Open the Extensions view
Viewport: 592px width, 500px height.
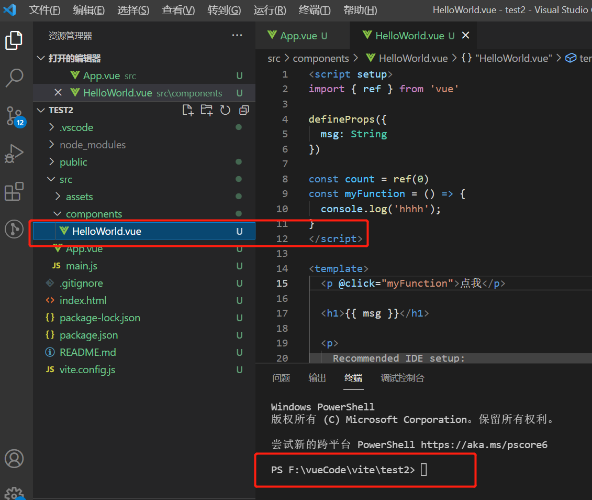14,191
